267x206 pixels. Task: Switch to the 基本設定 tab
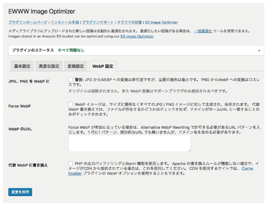click(x=22, y=66)
